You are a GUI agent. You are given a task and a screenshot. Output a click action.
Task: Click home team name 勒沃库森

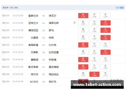pos(33,67)
